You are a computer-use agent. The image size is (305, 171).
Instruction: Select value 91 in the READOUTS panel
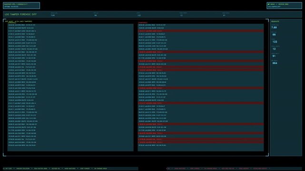coord(274,56)
